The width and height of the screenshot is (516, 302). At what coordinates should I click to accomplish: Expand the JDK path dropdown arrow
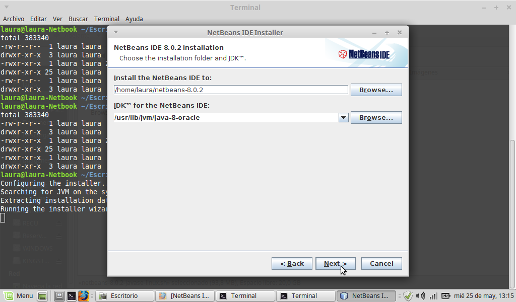click(343, 118)
